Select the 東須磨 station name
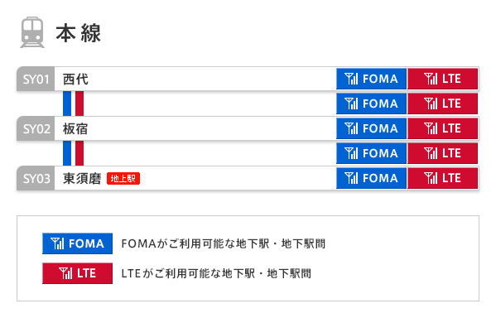This screenshot has width=496, height=318. [82, 178]
